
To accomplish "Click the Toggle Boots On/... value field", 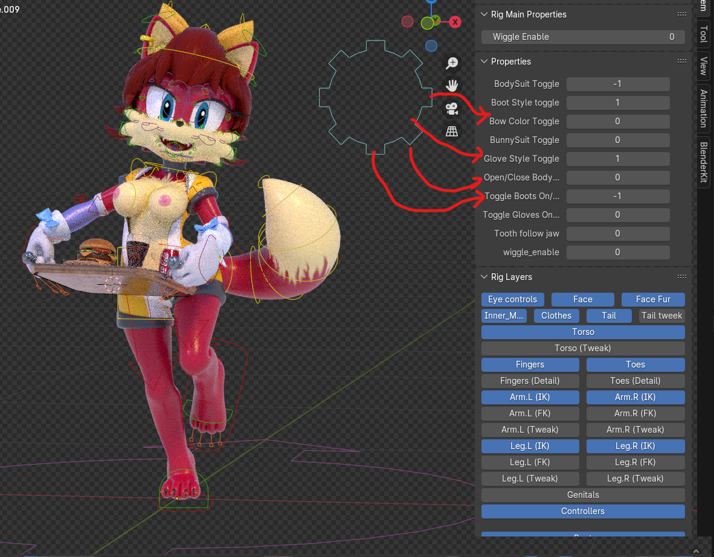I will point(618,196).
